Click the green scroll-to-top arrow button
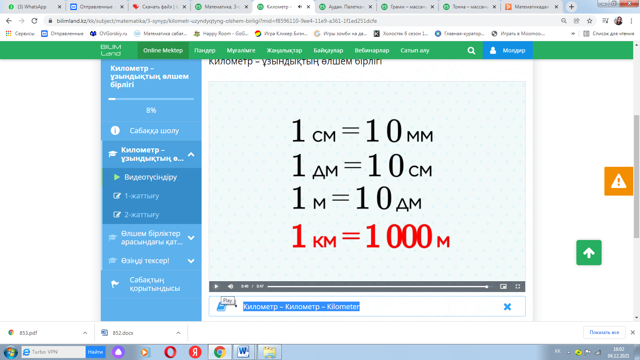 pos(589,252)
